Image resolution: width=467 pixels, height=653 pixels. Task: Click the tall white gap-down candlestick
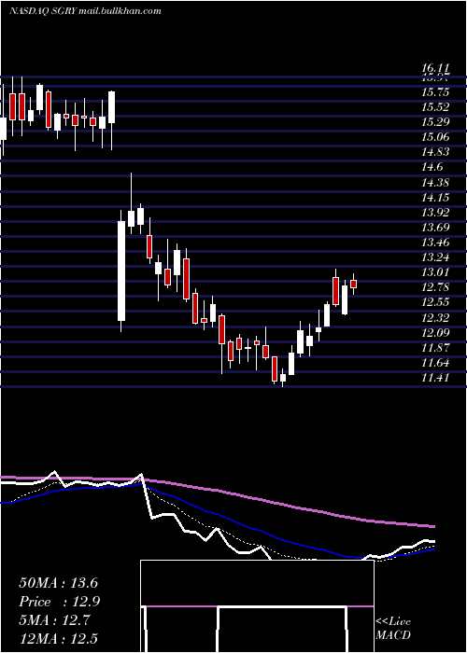point(121,271)
